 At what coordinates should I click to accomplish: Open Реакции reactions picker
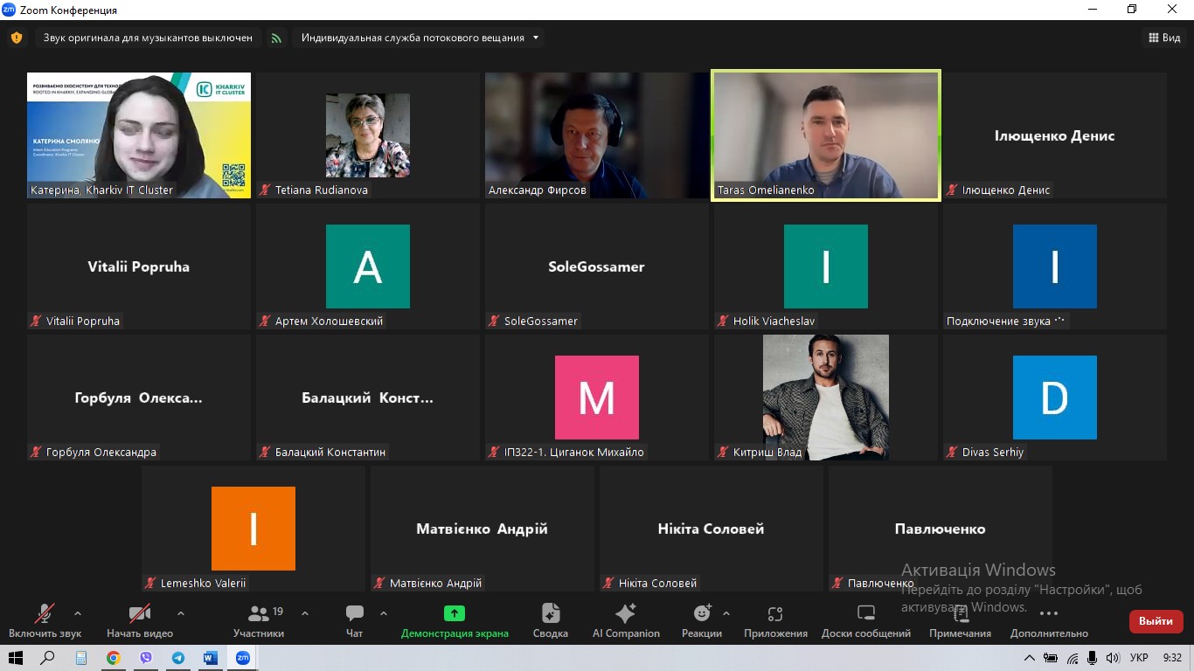[x=702, y=621]
